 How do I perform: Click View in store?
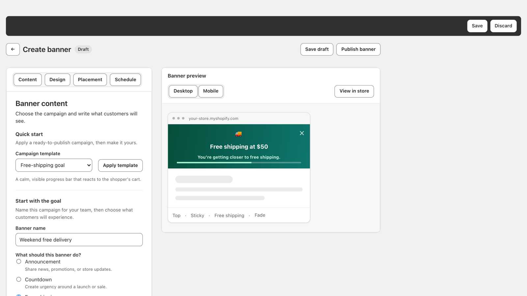pos(354,91)
